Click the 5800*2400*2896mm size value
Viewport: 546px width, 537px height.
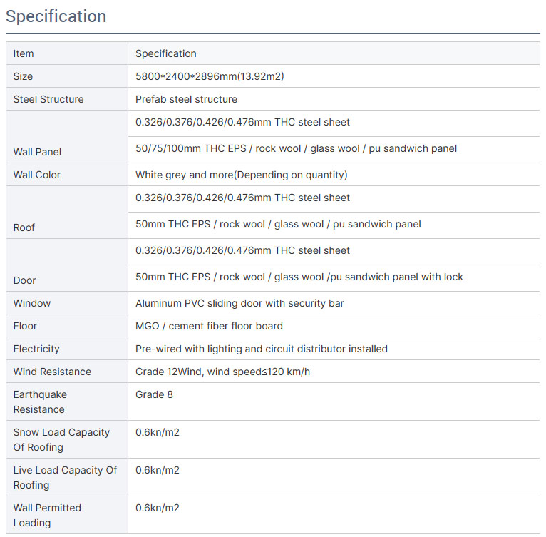point(210,76)
